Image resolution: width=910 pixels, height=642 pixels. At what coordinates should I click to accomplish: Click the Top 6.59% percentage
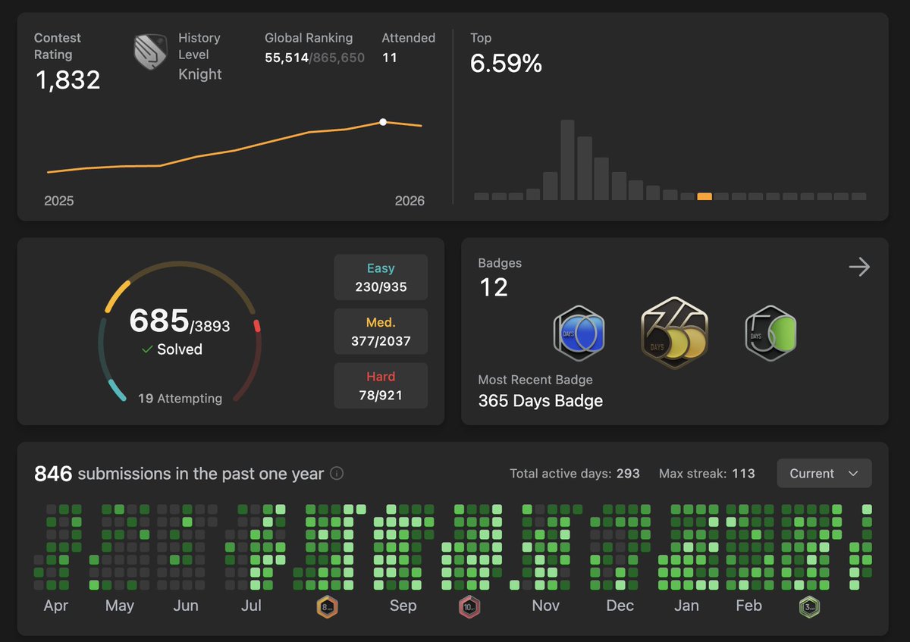[x=506, y=64]
